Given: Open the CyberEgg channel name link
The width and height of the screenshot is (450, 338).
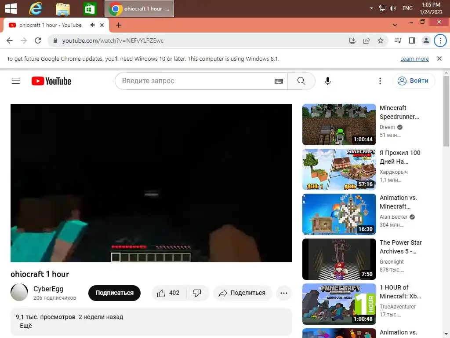Looking at the screenshot, I should tap(48, 289).
